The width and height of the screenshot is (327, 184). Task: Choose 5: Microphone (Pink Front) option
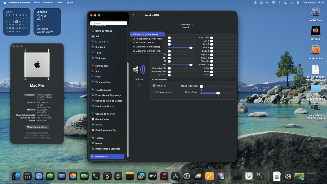pyautogui.click(x=147, y=51)
